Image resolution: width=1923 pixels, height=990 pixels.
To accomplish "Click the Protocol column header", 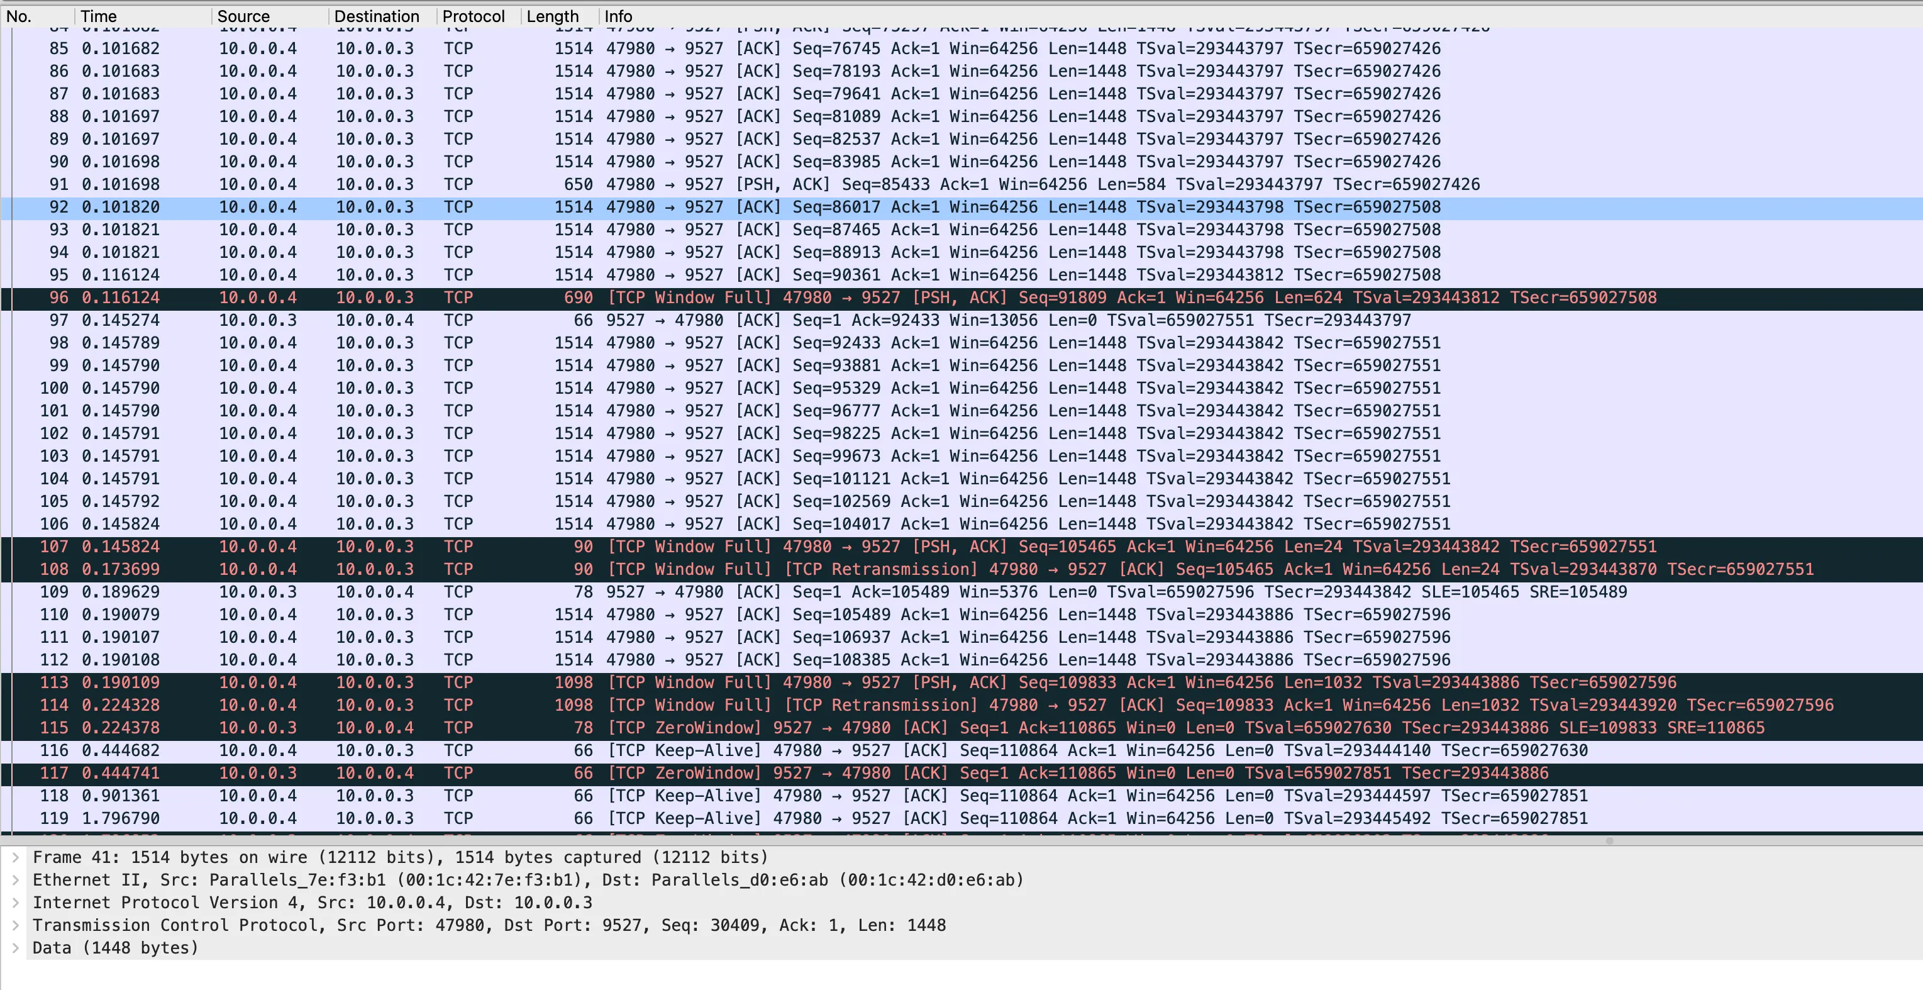I will coord(474,16).
